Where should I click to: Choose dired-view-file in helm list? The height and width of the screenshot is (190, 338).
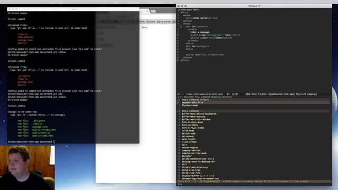coord(191,173)
